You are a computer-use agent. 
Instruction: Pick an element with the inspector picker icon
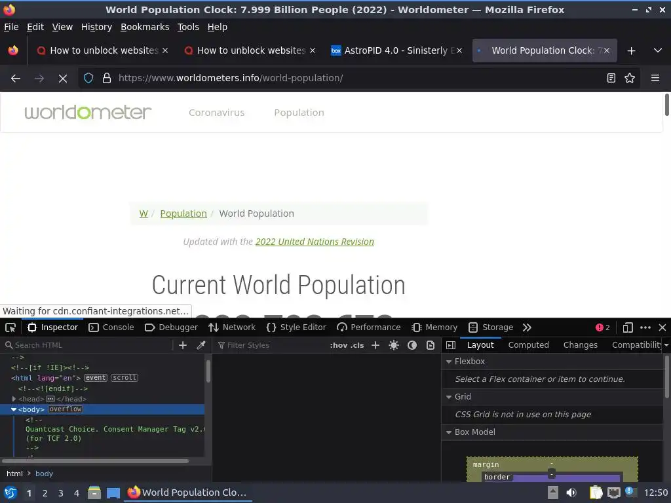coord(10,327)
